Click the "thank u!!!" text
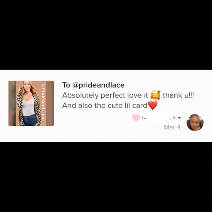 tap(178, 95)
